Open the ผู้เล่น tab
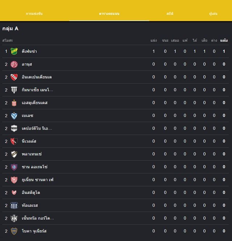Image resolution: width=232 pixels, height=241 pixels. coord(213,13)
